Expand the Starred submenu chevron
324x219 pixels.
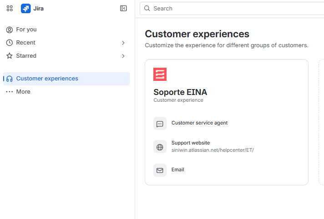click(x=123, y=56)
